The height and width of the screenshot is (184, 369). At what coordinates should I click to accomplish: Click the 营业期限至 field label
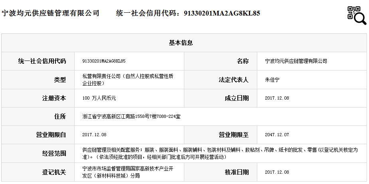234,135
